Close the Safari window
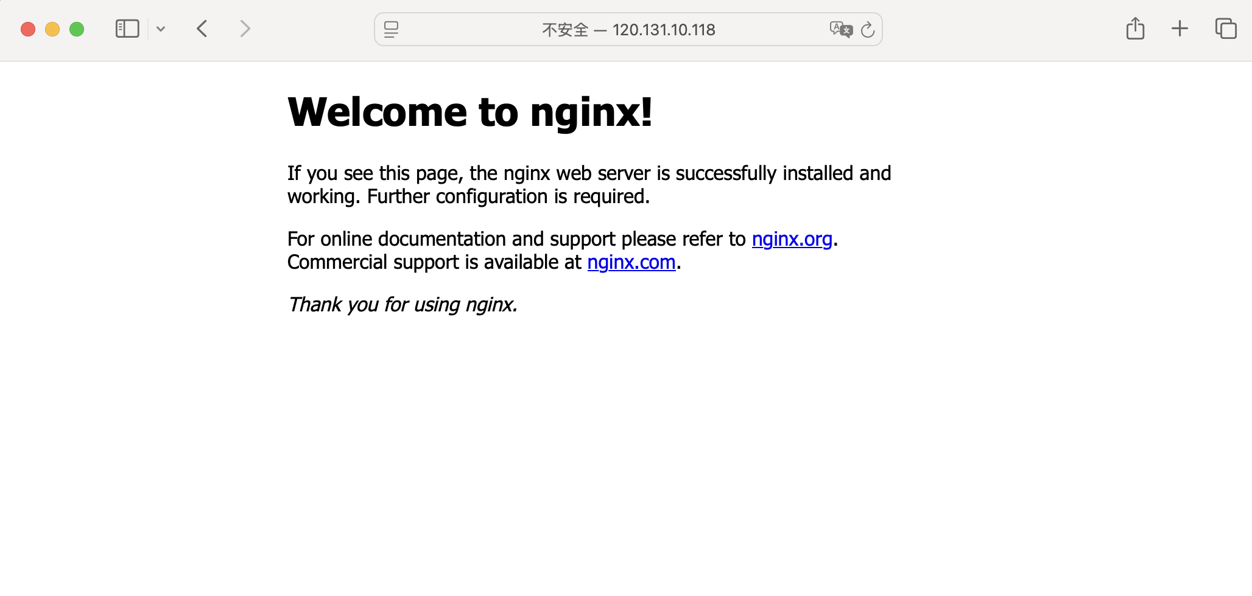The height and width of the screenshot is (596, 1252). coord(28,29)
